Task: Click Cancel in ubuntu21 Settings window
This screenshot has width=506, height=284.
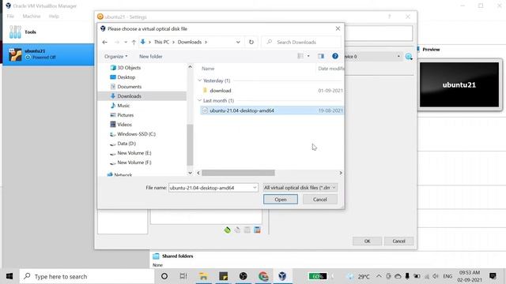Action: pyautogui.click(x=398, y=241)
